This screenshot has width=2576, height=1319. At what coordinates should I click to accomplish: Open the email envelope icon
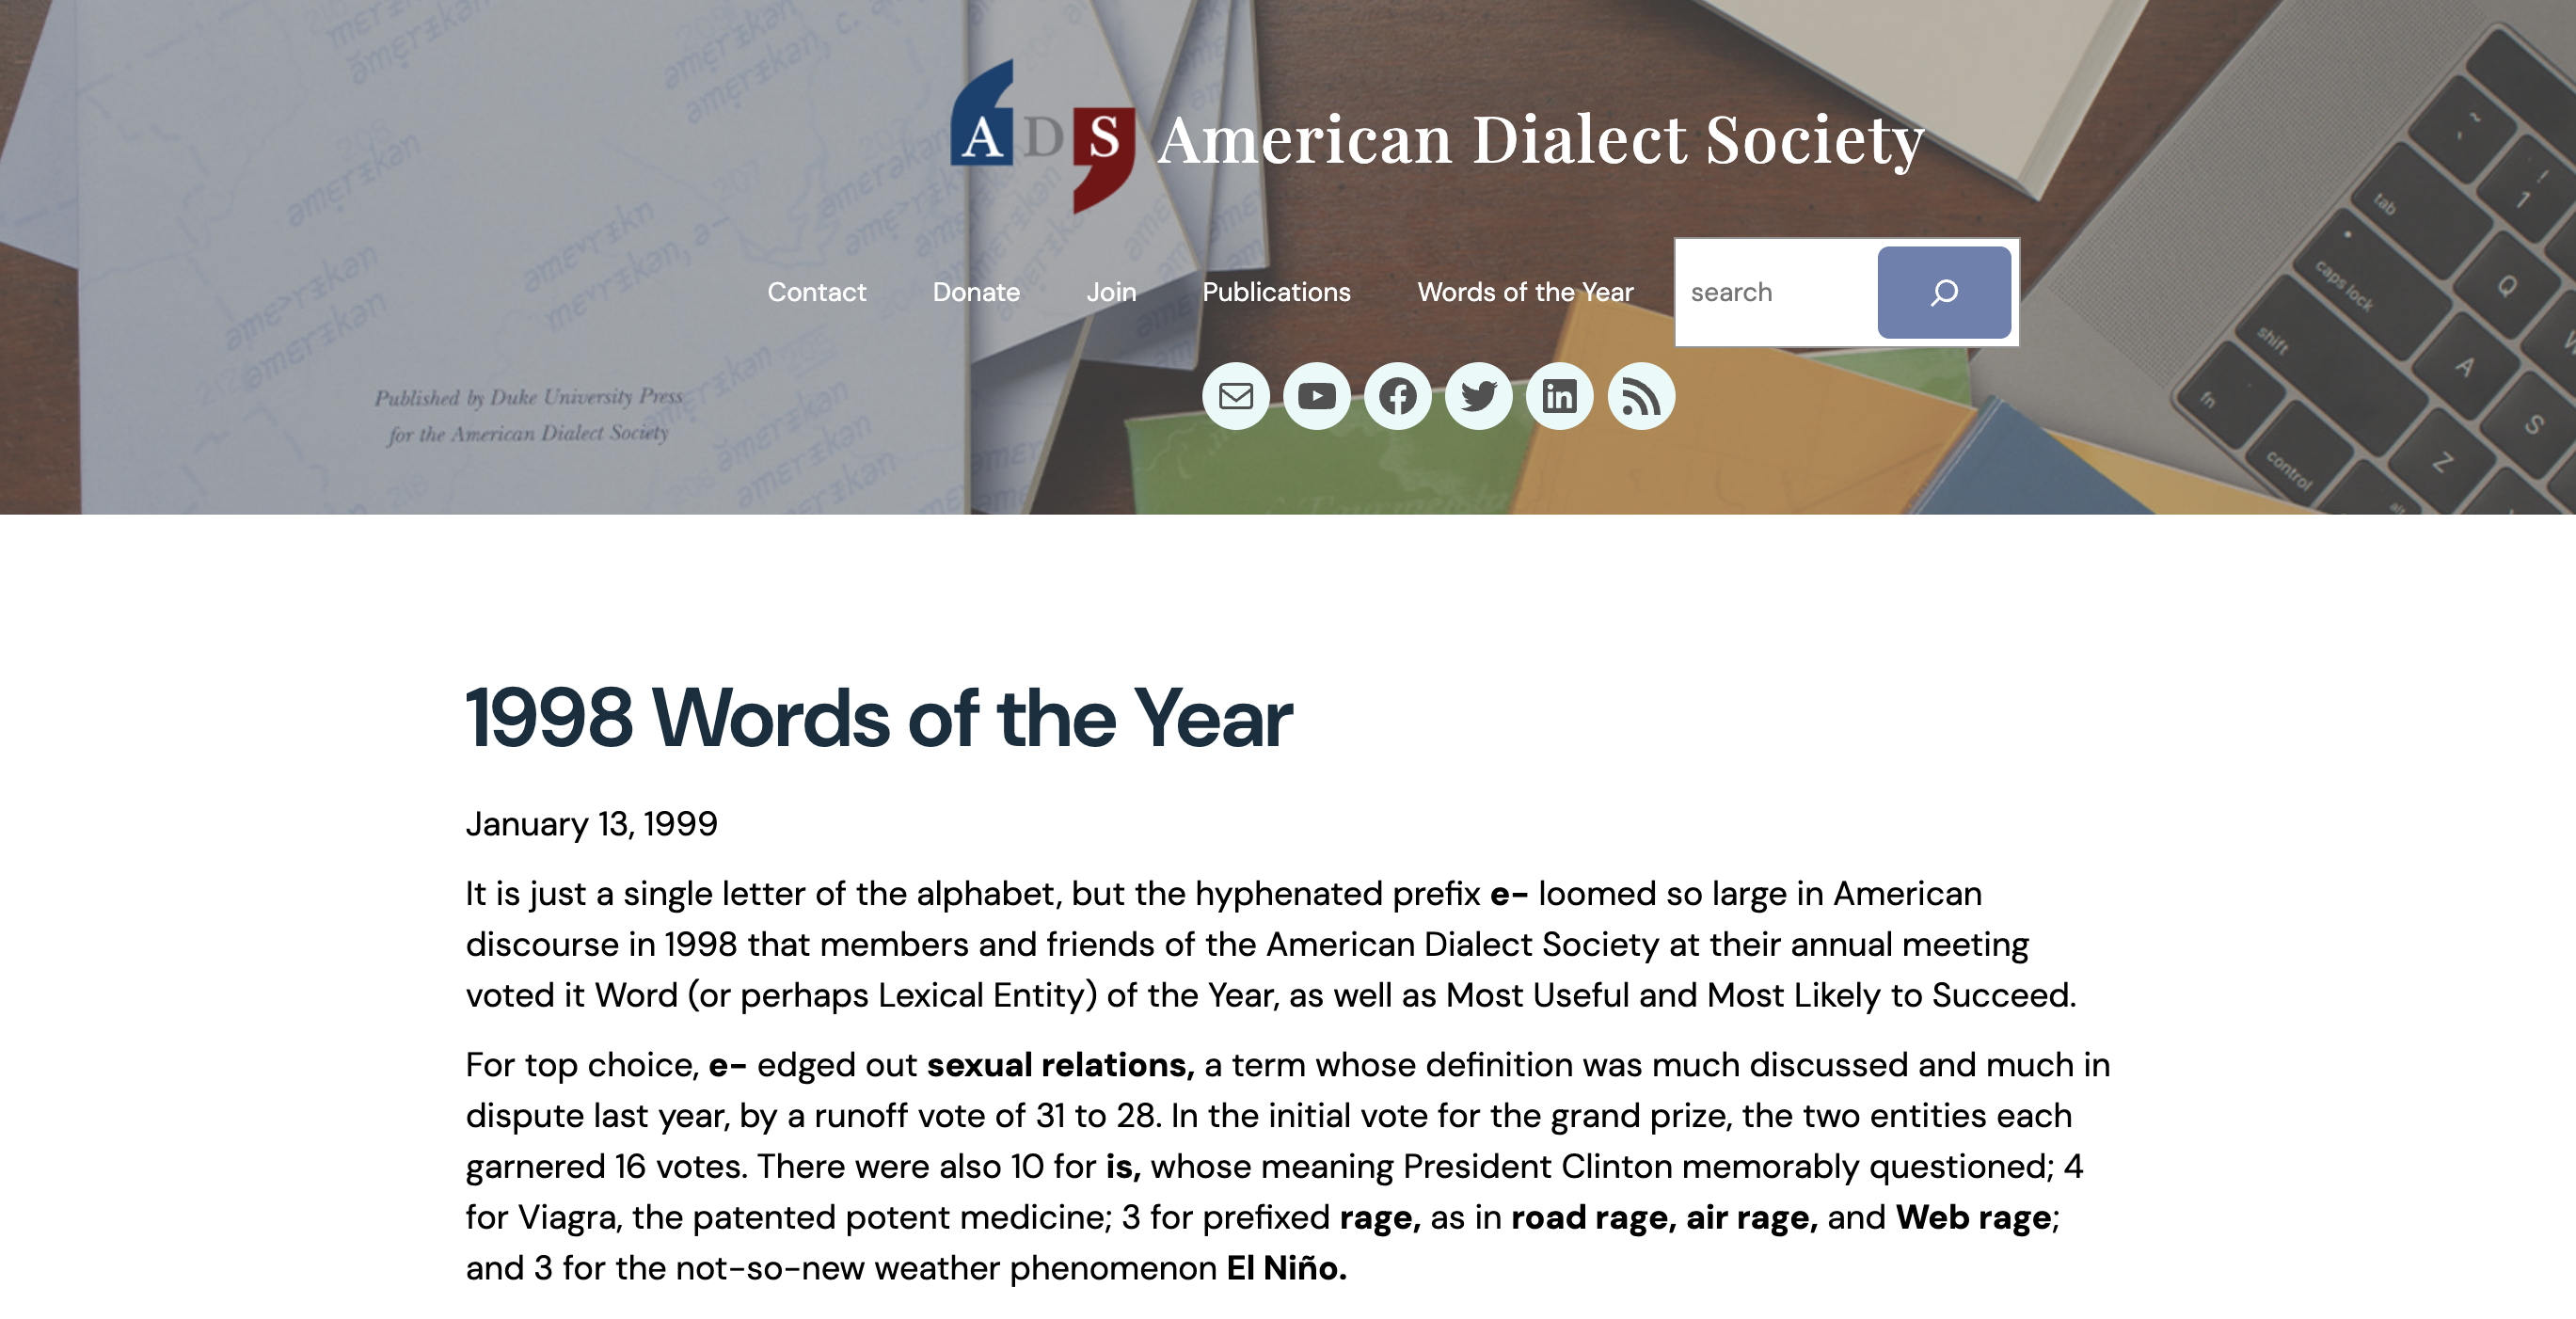coord(1235,397)
